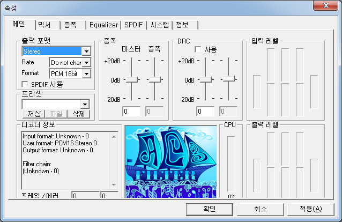Open the 정보 tab

click(x=185, y=25)
